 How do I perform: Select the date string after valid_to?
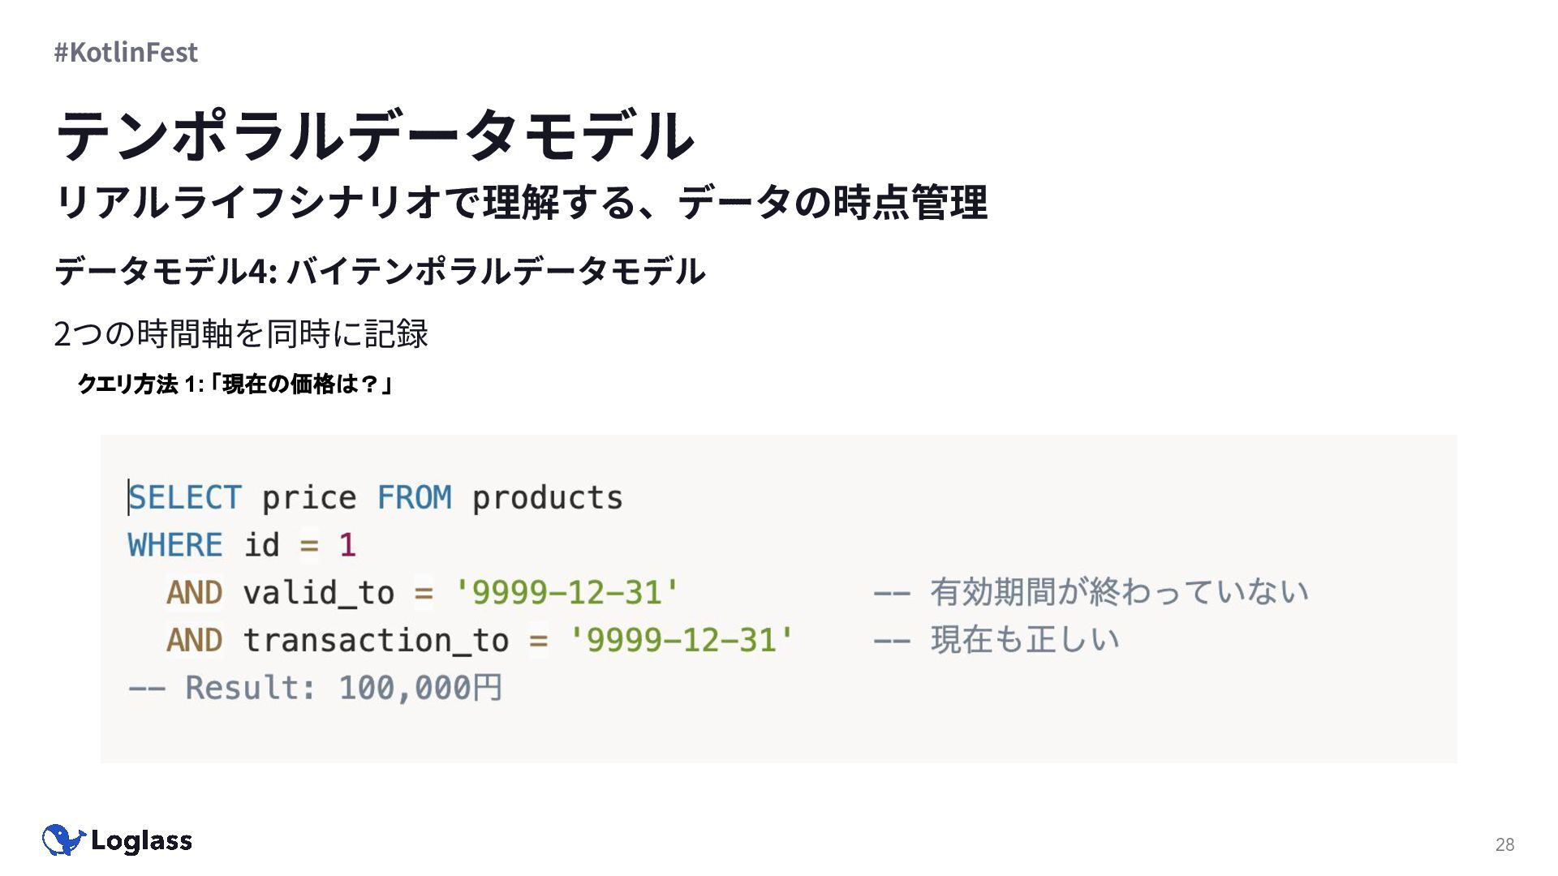(x=566, y=593)
